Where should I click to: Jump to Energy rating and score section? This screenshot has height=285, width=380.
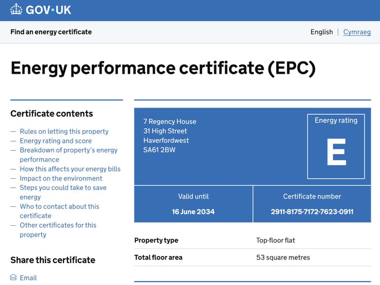tap(56, 141)
